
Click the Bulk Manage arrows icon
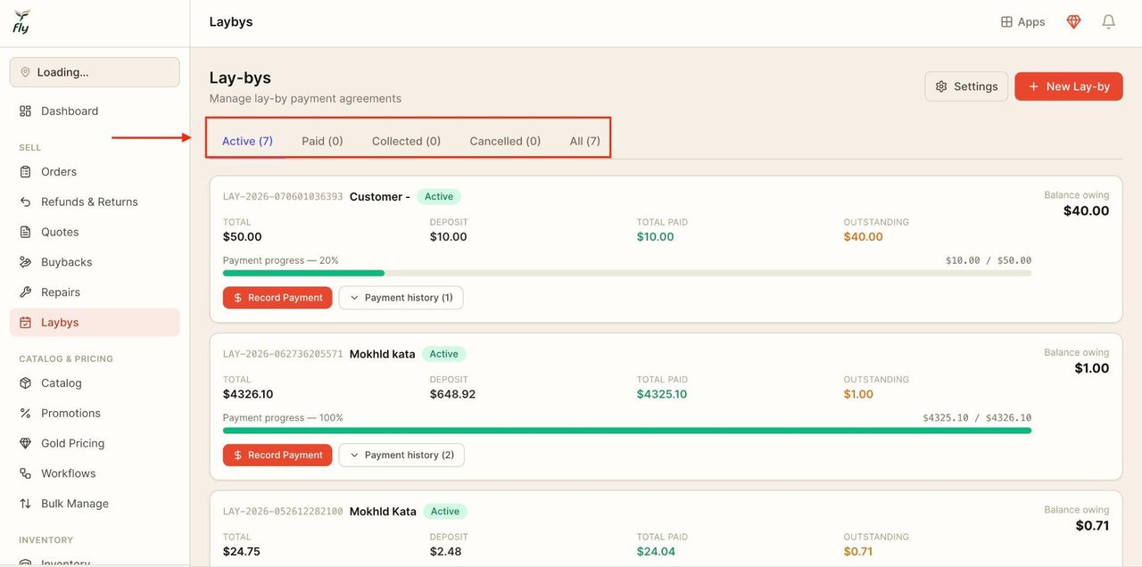pyautogui.click(x=26, y=504)
